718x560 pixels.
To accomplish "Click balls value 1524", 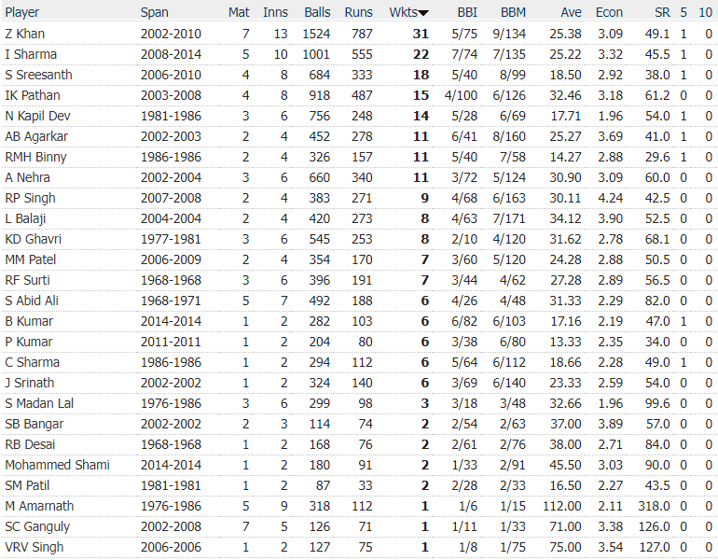I will (316, 34).
